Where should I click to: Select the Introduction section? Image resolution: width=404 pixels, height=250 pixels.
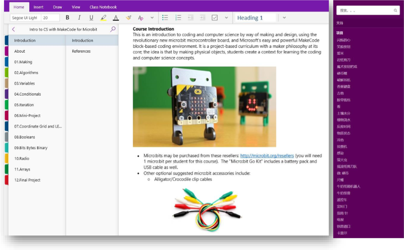pos(37,41)
